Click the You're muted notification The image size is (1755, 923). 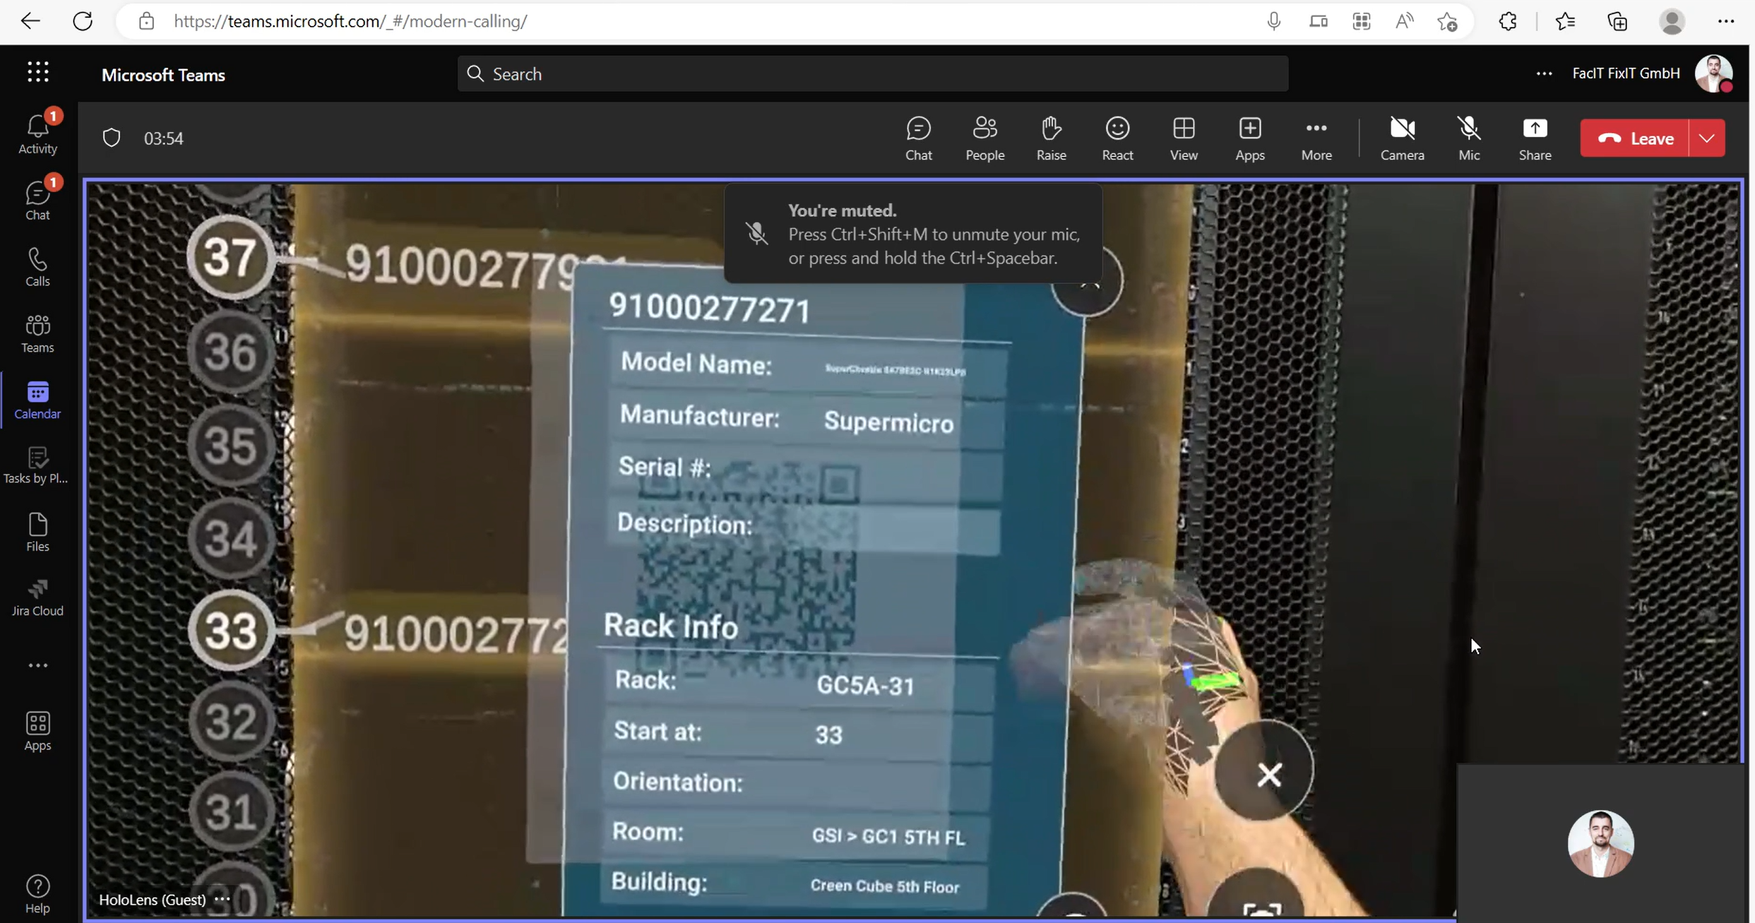(x=913, y=234)
